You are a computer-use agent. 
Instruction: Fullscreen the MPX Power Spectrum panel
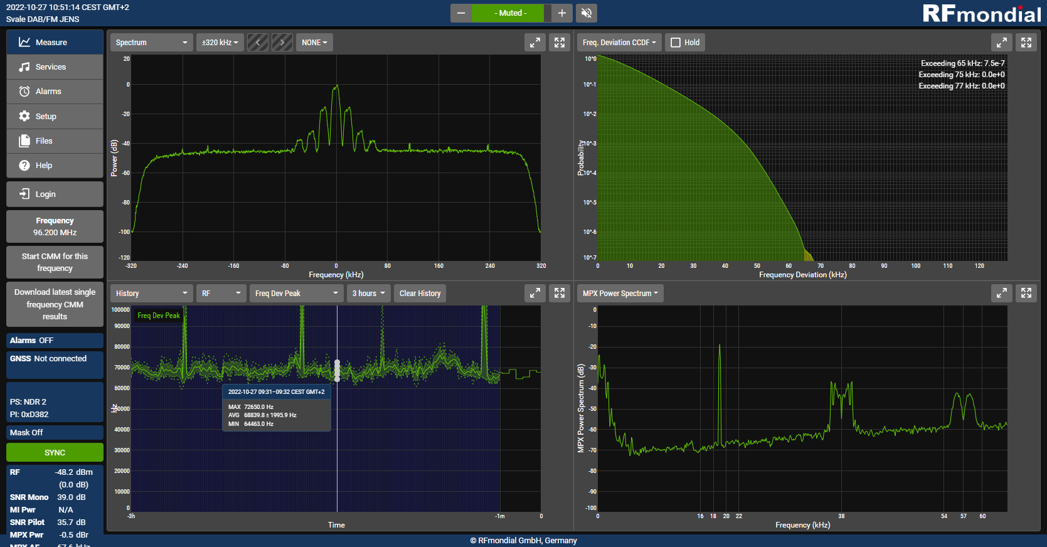pos(1026,293)
